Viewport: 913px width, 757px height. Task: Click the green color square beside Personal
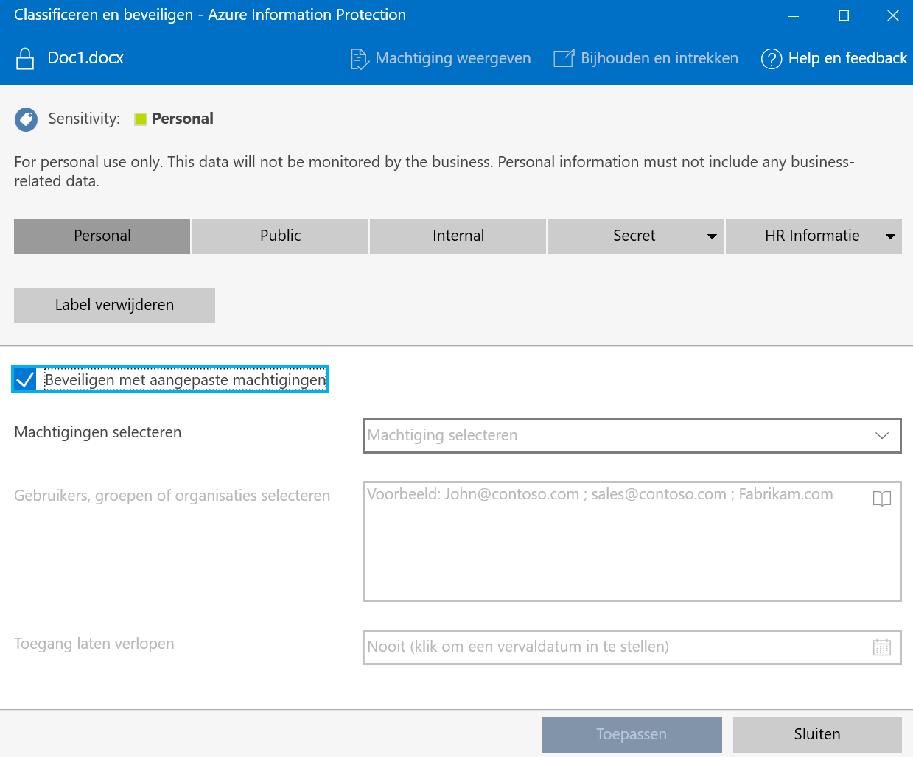(140, 119)
